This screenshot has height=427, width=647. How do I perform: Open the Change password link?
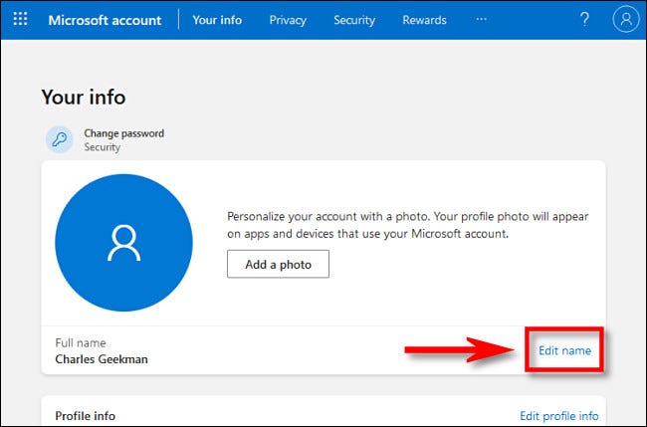(x=123, y=133)
